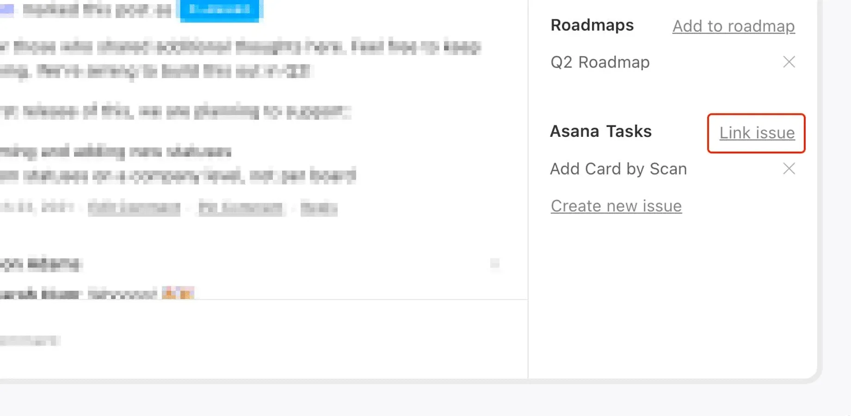The image size is (851, 416).
Task: Click the Roadmaps section heading
Action: [x=592, y=25]
